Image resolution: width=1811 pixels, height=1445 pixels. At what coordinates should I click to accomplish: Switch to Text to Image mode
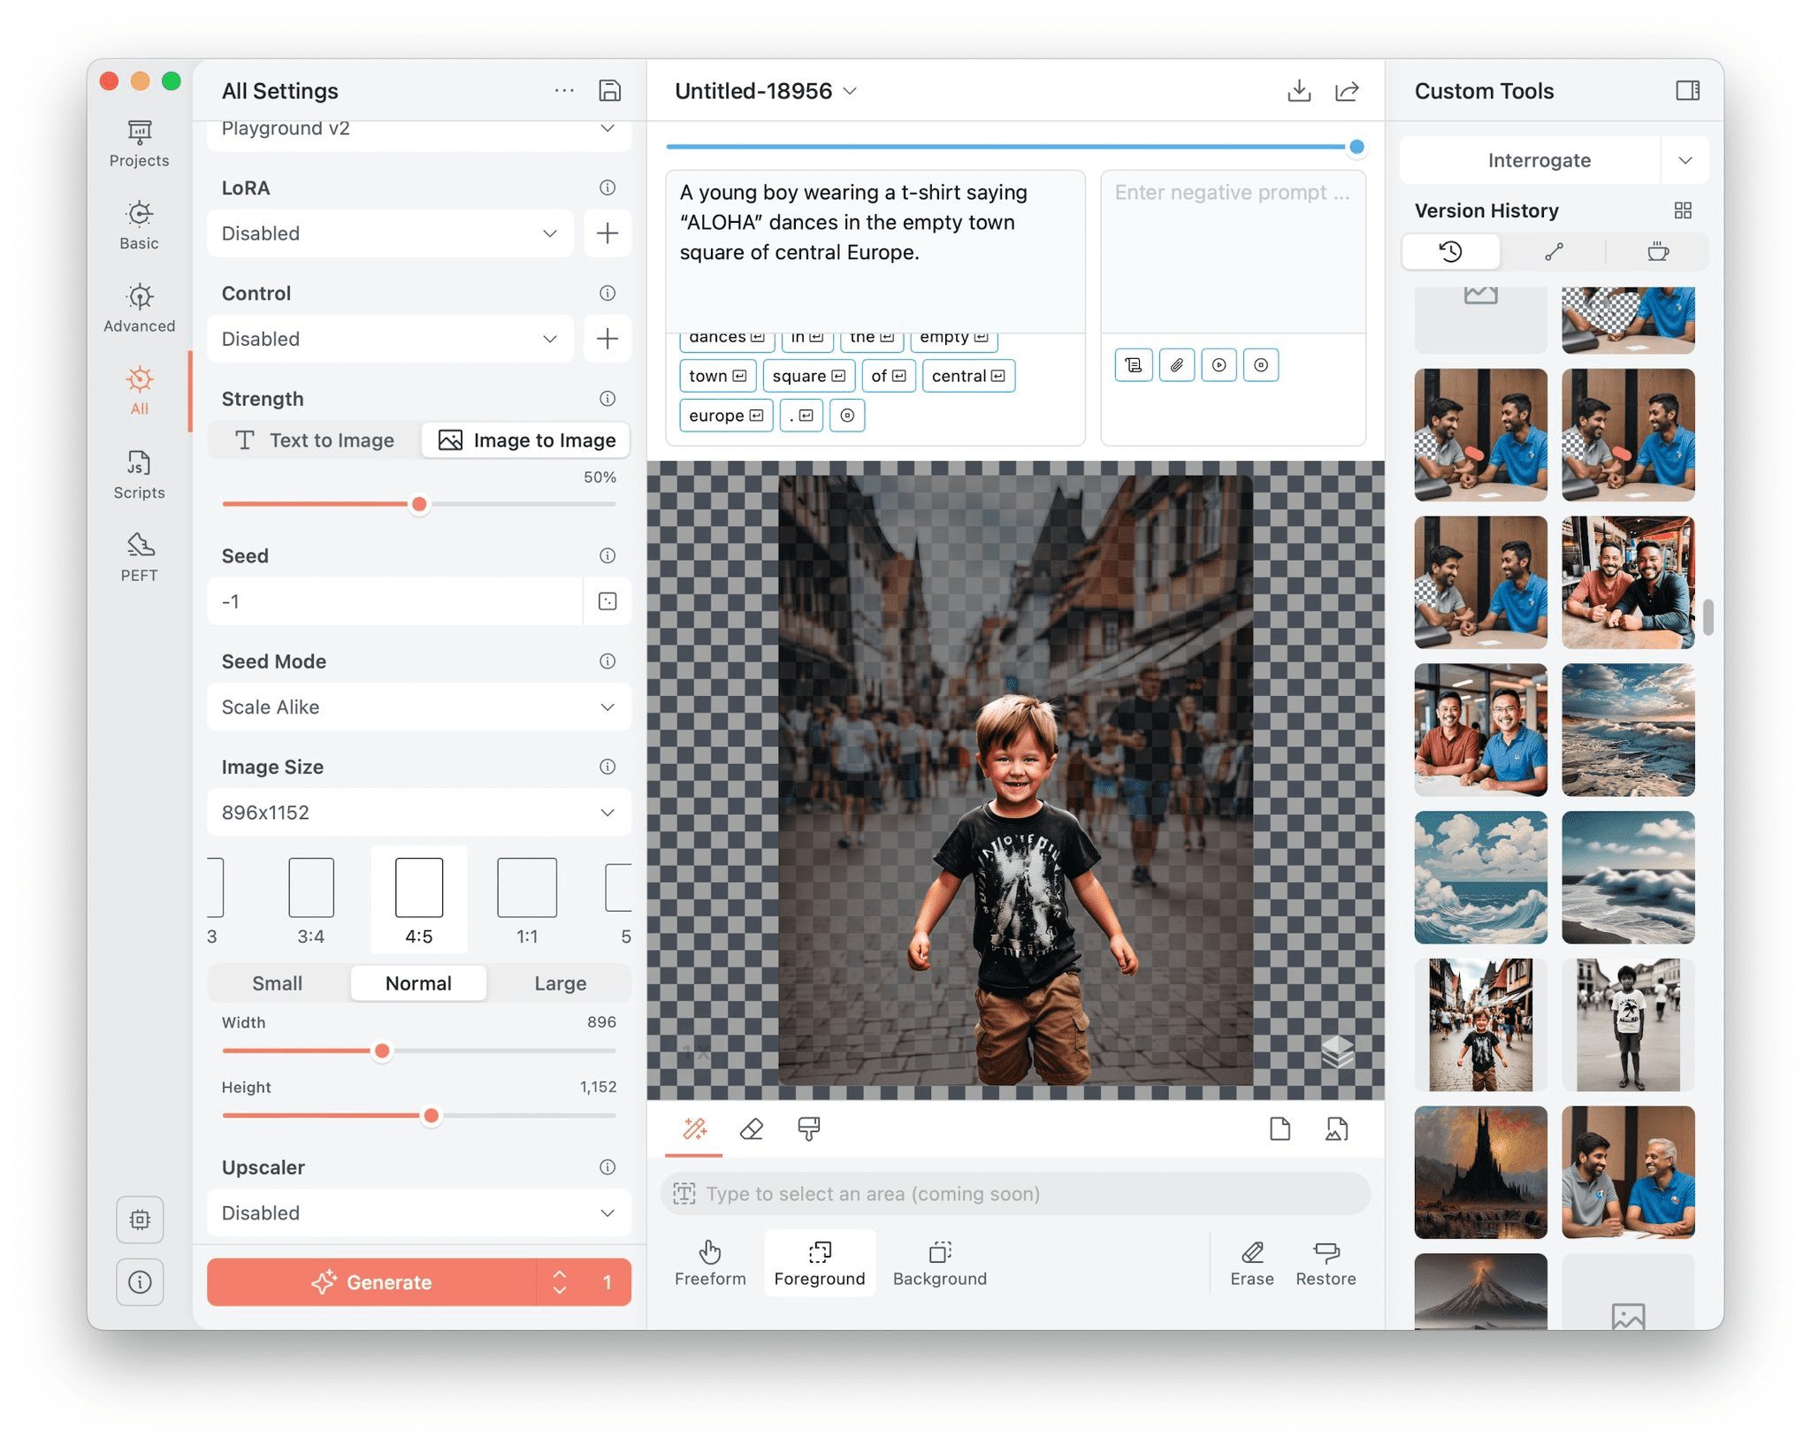pyautogui.click(x=315, y=440)
